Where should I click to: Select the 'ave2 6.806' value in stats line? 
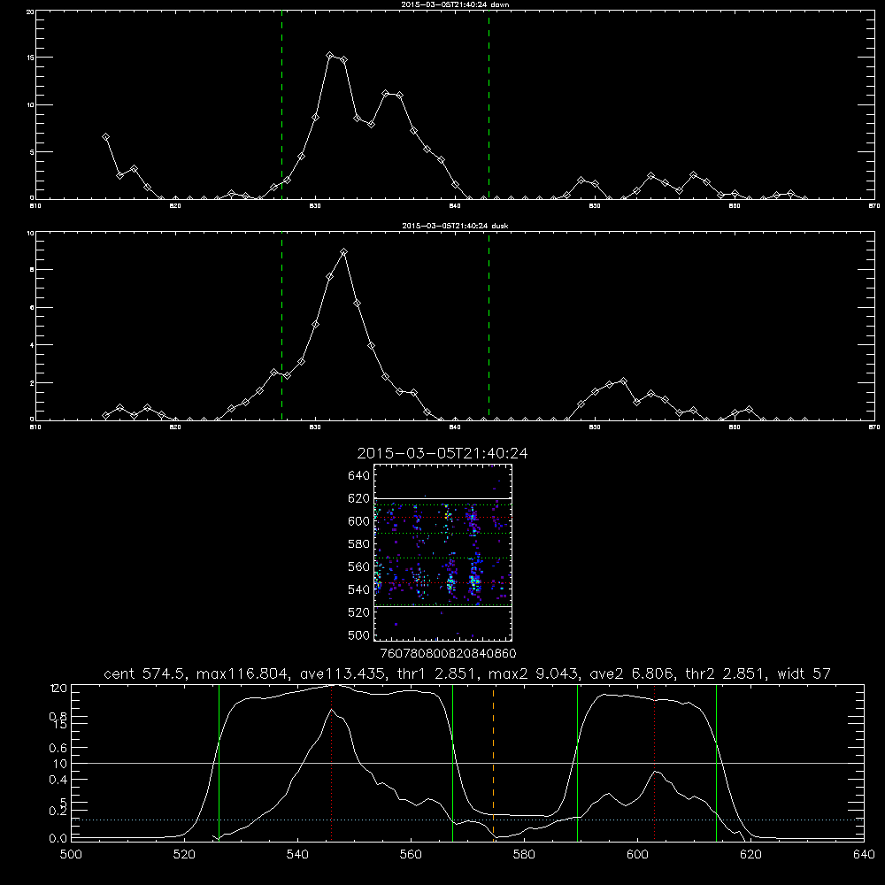(632, 673)
